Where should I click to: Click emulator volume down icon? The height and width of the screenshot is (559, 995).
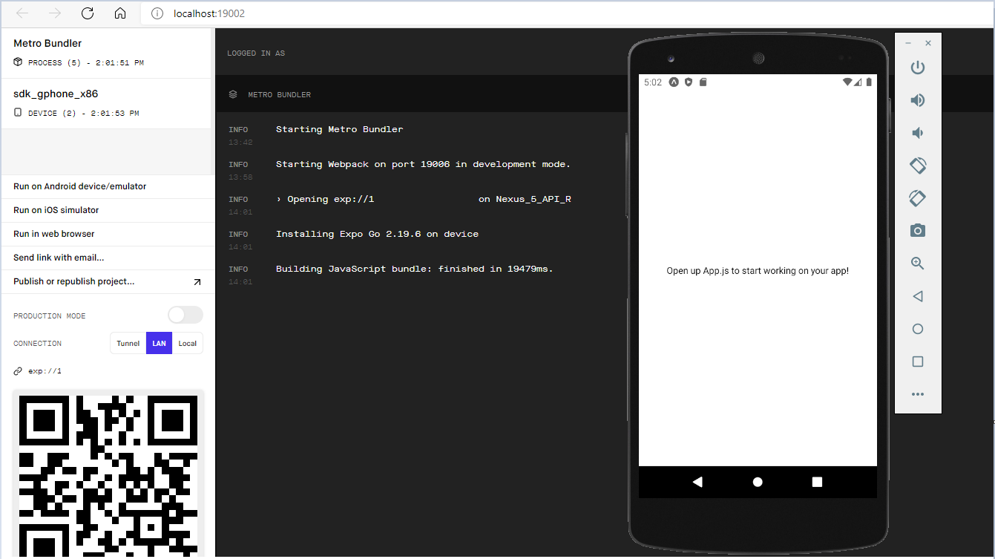918,133
